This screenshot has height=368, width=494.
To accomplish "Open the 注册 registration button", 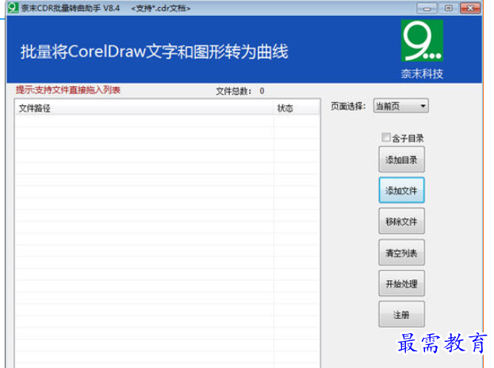I will point(401,314).
